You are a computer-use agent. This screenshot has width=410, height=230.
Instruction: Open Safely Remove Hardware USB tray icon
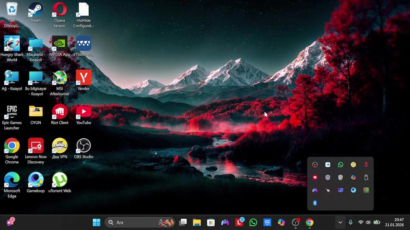click(x=366, y=177)
